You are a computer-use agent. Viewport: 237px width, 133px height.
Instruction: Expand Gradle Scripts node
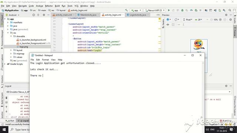coord(5,64)
